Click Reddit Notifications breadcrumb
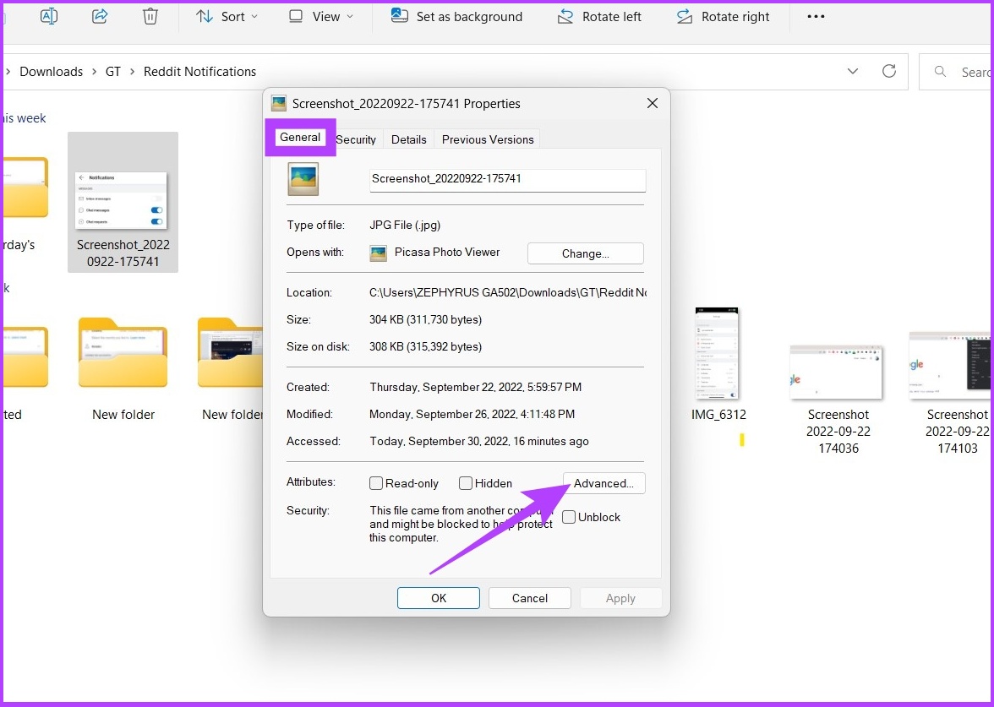This screenshot has width=994, height=707. [199, 72]
